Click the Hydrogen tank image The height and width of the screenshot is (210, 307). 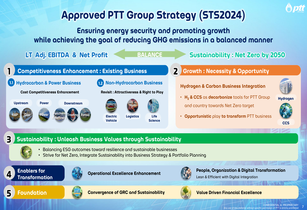coord(286,86)
